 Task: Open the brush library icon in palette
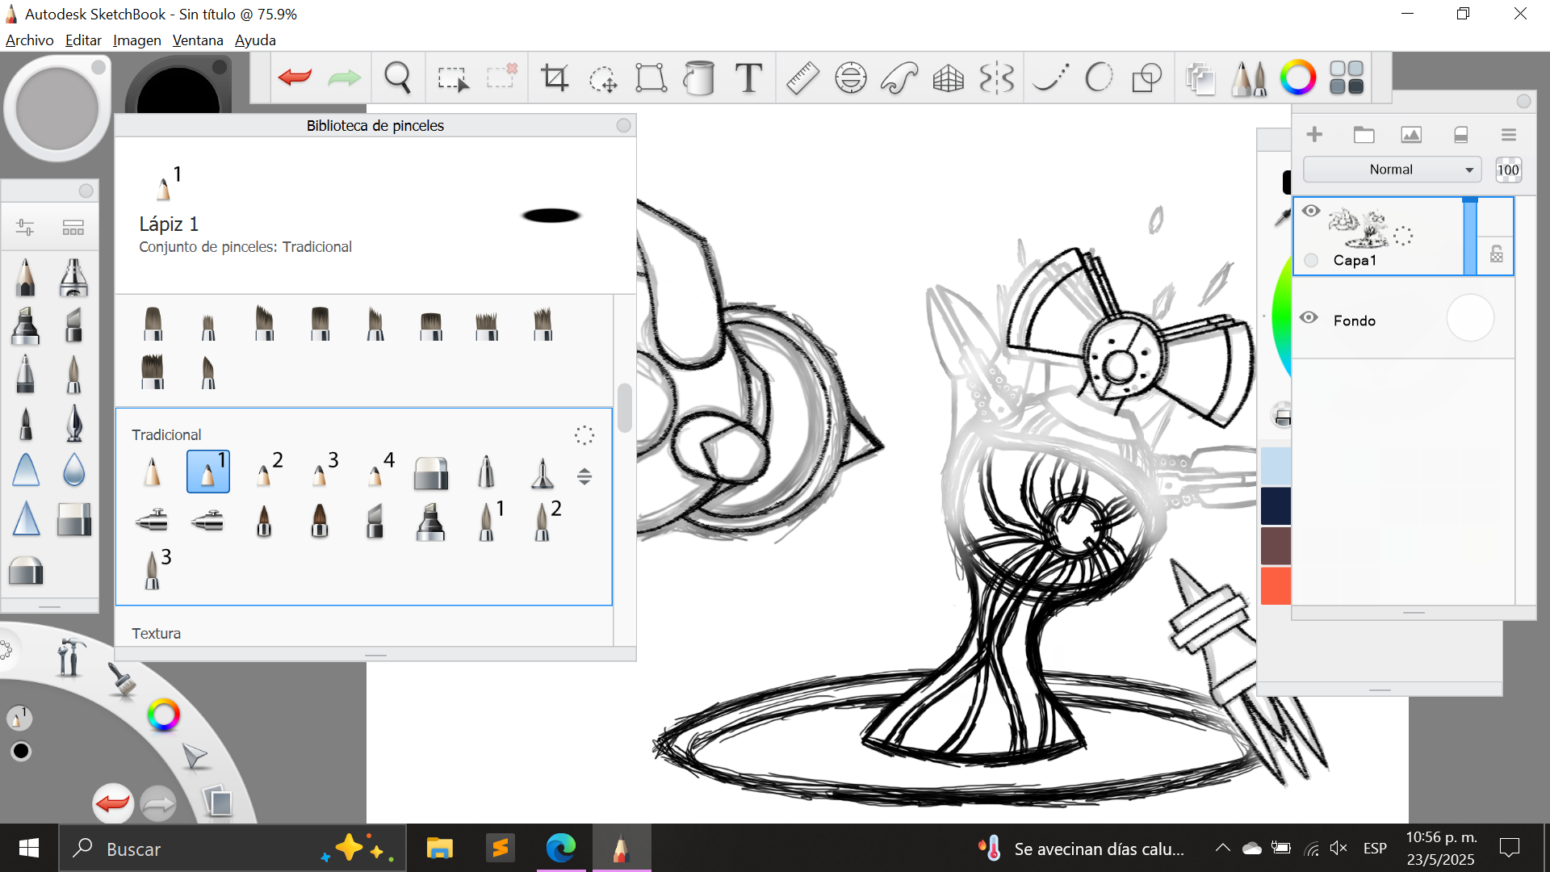[x=73, y=228]
